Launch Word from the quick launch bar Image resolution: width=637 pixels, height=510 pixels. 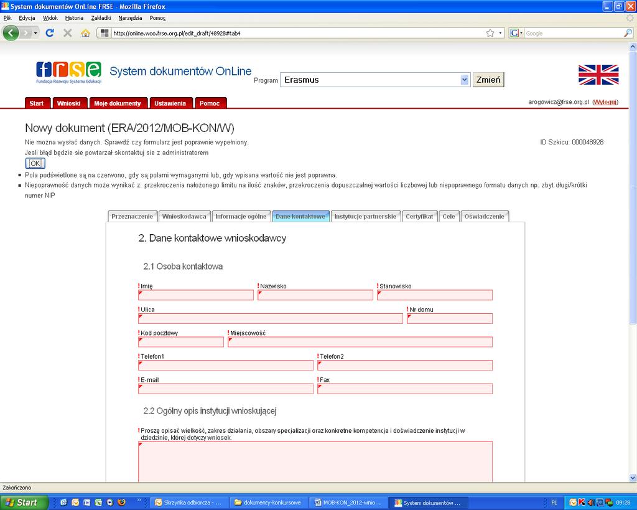point(86,503)
